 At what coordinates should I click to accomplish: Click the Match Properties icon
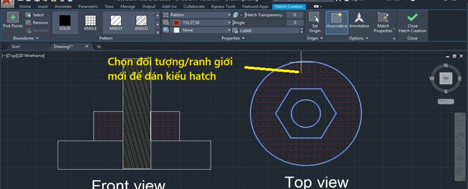383,17
